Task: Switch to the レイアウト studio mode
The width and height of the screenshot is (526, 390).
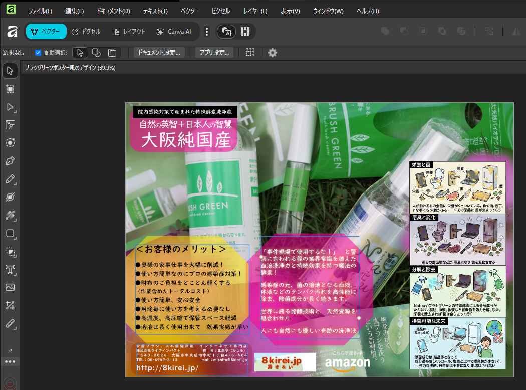Action: click(x=129, y=31)
